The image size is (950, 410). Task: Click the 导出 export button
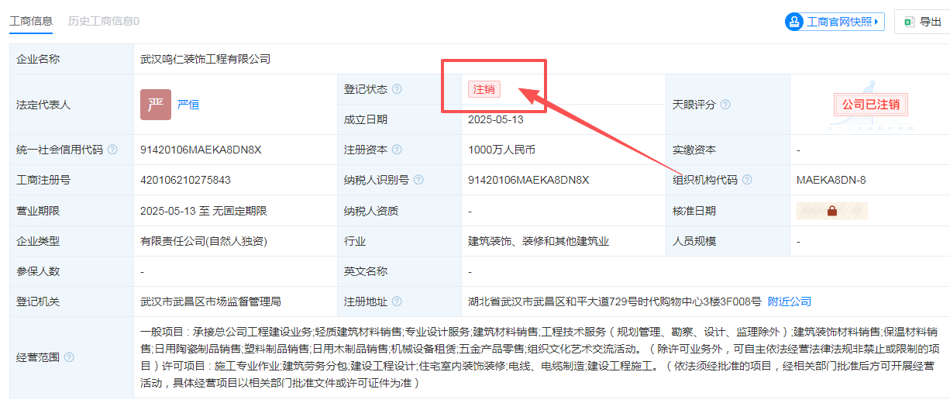point(921,22)
